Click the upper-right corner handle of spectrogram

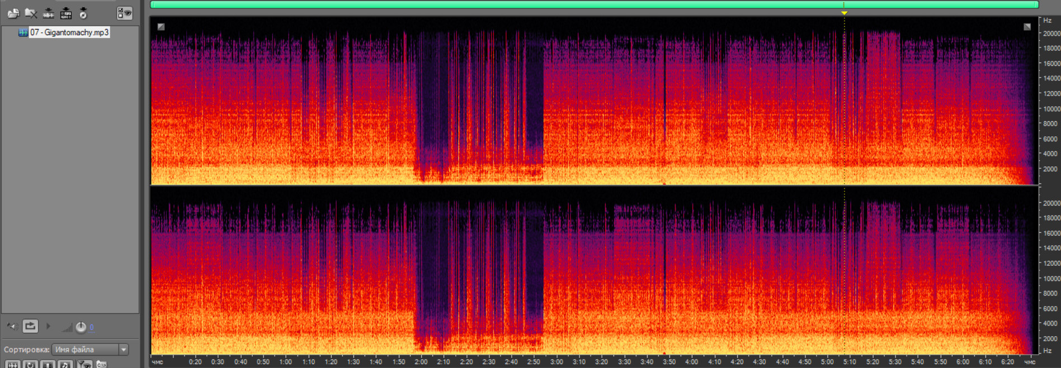pyautogui.click(x=1027, y=27)
